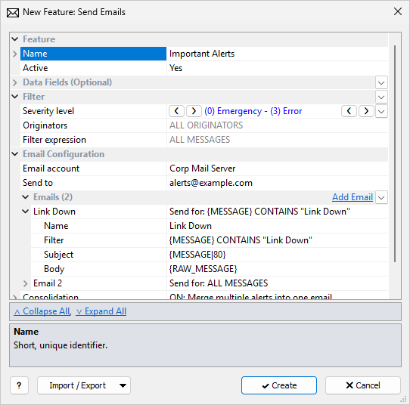Viewport: 410px width, 405px height.
Task: Select the Active property row
Action: (93, 68)
